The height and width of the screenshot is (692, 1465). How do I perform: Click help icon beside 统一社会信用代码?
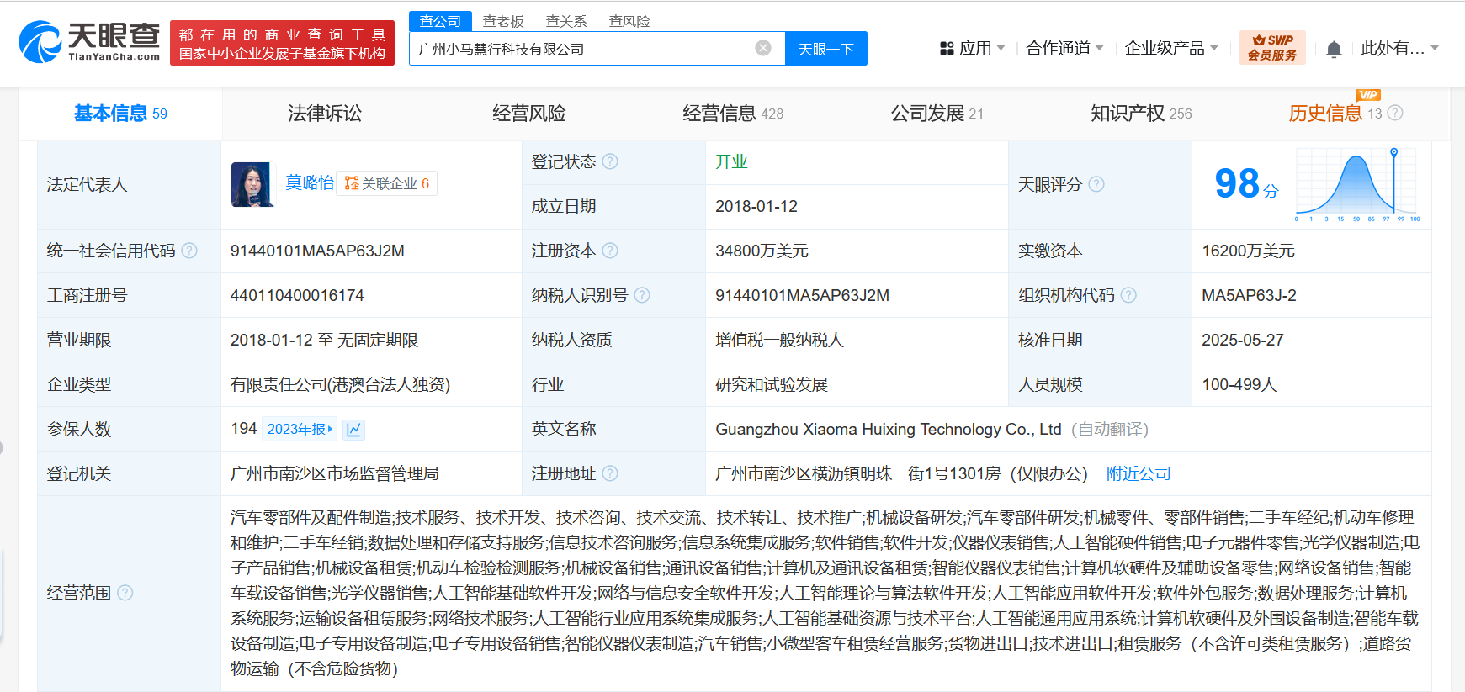click(189, 251)
